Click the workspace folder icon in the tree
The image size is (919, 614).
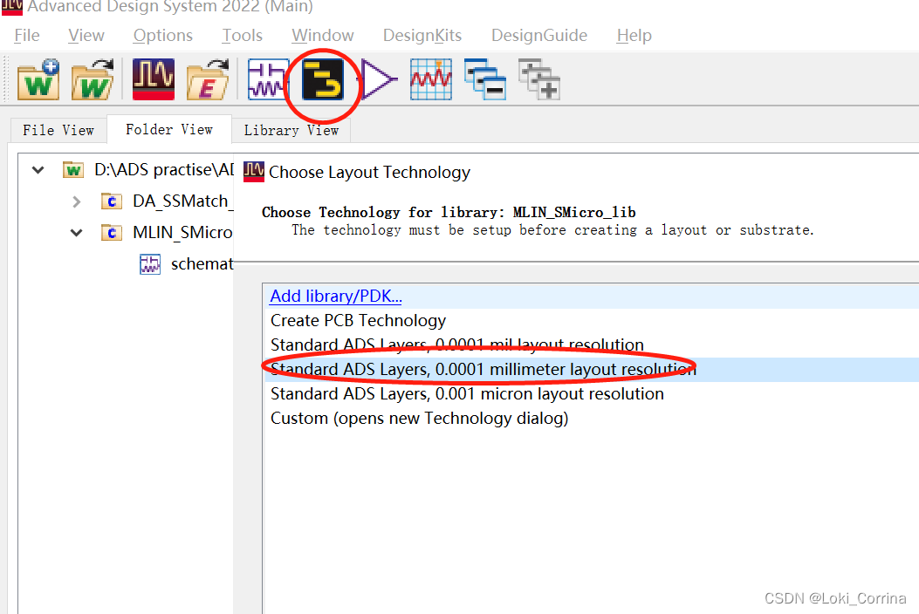pos(73,170)
